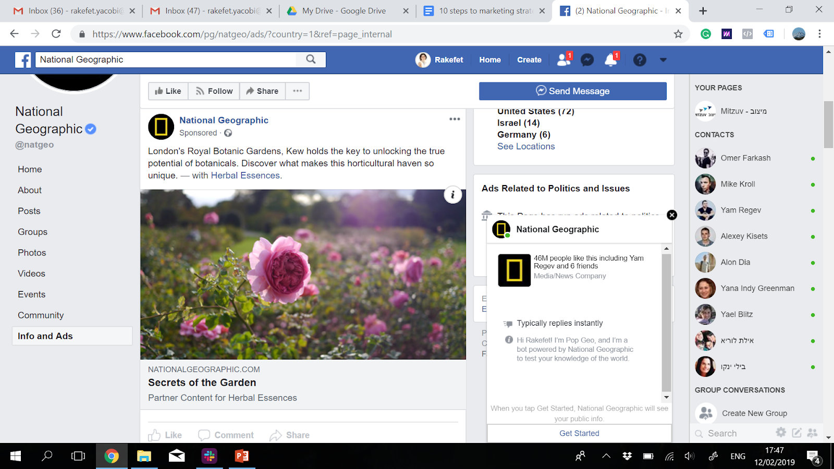Click the Send Message button
Screen dimensions: 834x469
click(572, 91)
